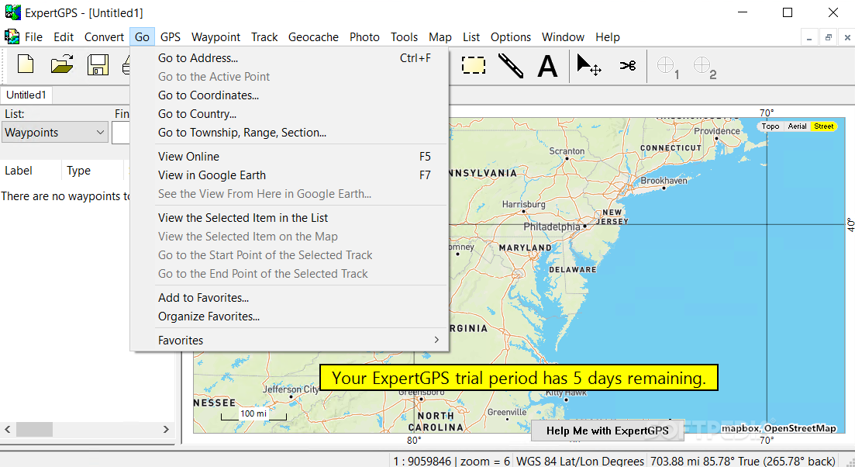Choose Go to Country menu item
Viewport: 855px width, 467px height.
(x=289, y=113)
